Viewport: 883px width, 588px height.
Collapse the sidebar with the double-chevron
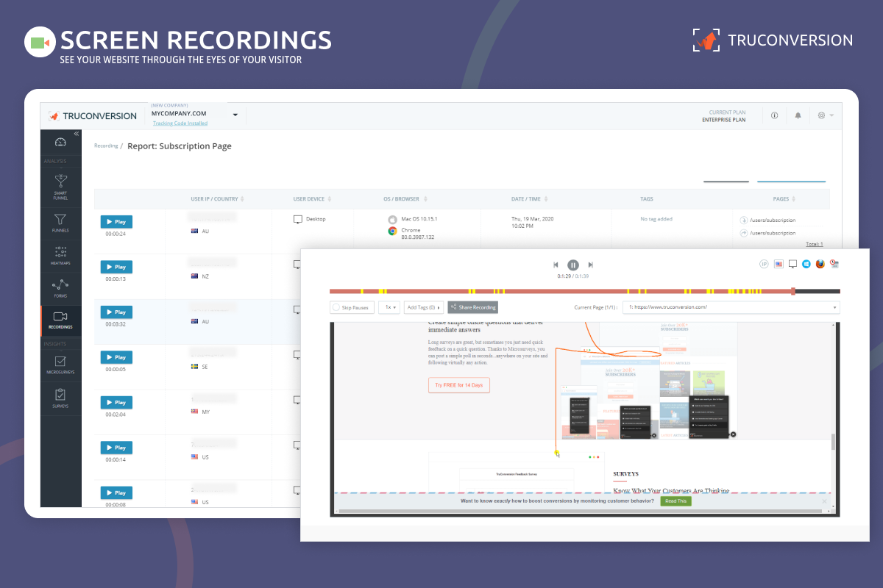[x=76, y=133]
